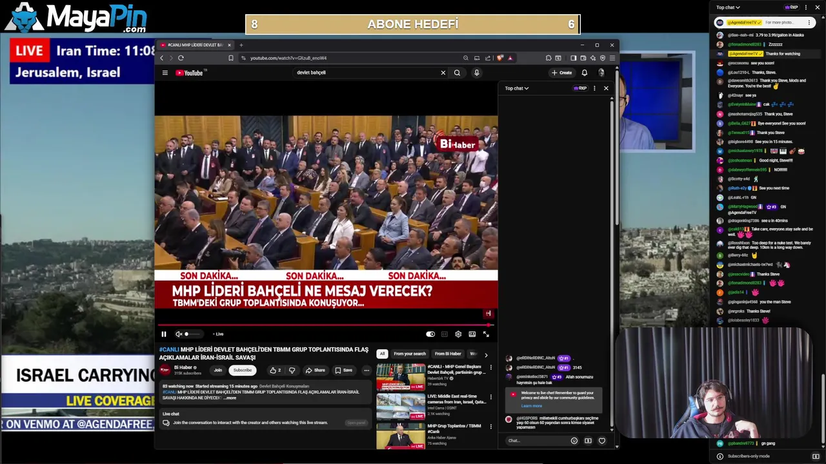Image resolution: width=826 pixels, height=464 pixels.
Task: Click the 'Chat...' message input field
Action: coord(537,441)
